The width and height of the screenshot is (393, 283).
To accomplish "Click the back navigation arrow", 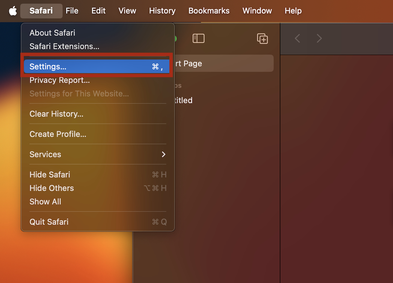I will (x=297, y=38).
